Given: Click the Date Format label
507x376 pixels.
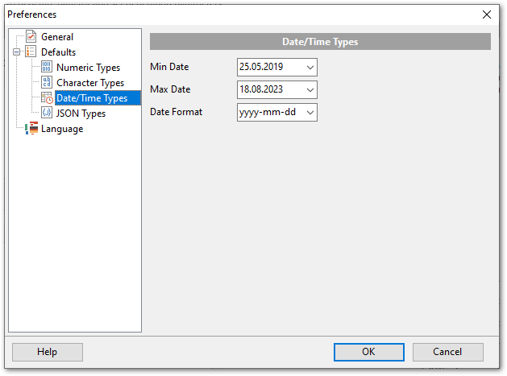Looking at the screenshot, I should [177, 112].
